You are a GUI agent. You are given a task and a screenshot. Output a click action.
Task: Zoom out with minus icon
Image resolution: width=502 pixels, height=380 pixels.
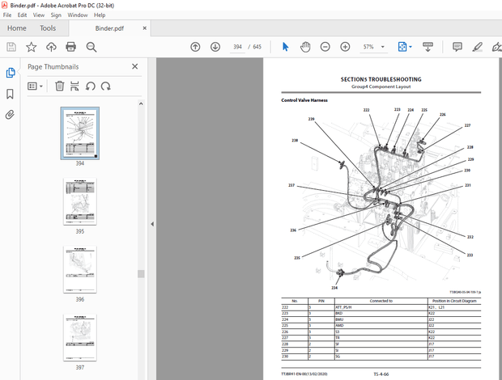325,47
